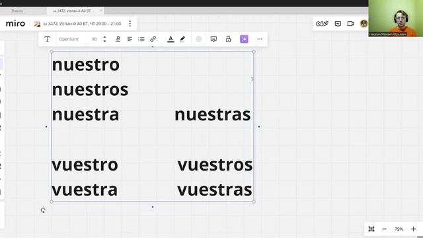Open the board options three-dot menu
The width and height of the screenshot is (423, 238).
[130, 24]
